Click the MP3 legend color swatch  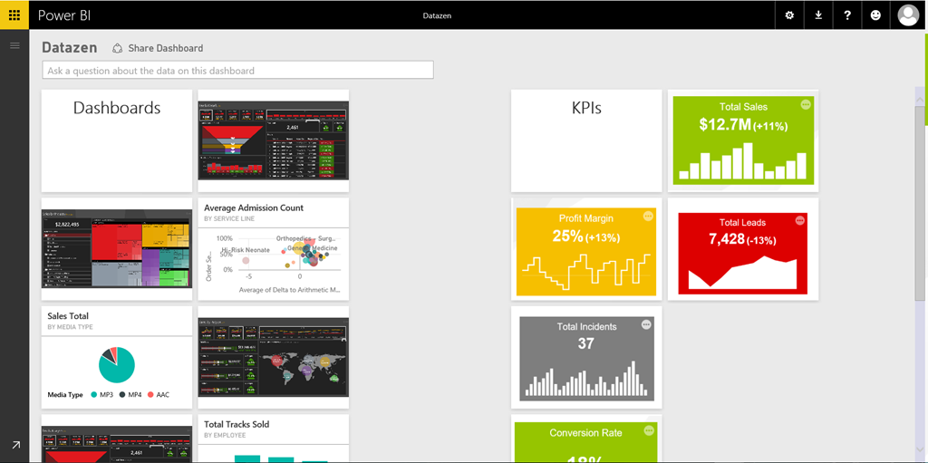pyautogui.click(x=94, y=395)
